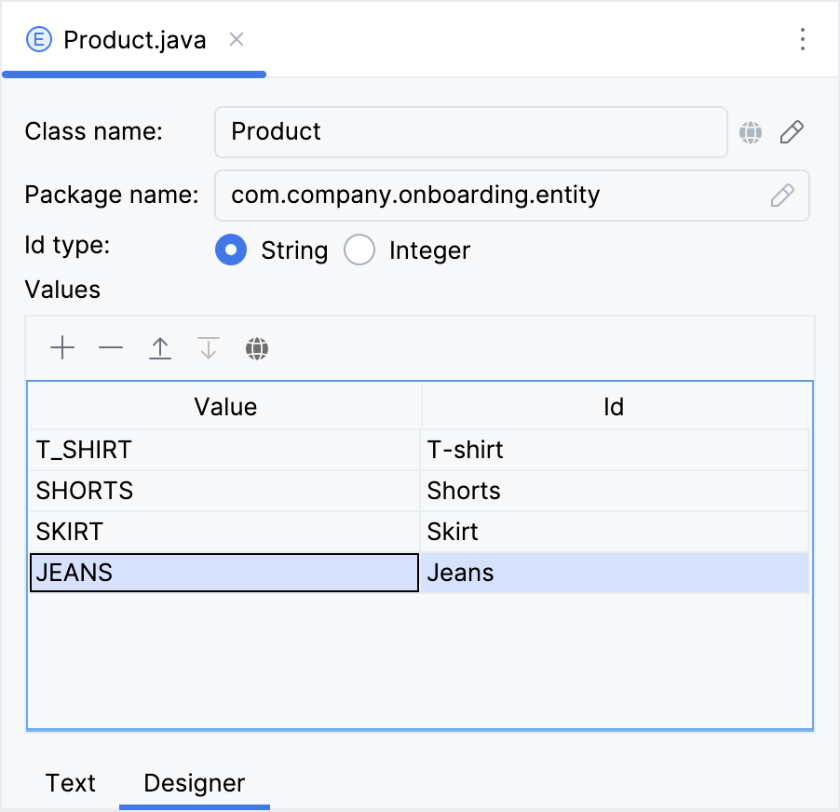The width and height of the screenshot is (840, 812).
Task: Select the SHORTS row in the table
Action: pyautogui.click(x=224, y=491)
